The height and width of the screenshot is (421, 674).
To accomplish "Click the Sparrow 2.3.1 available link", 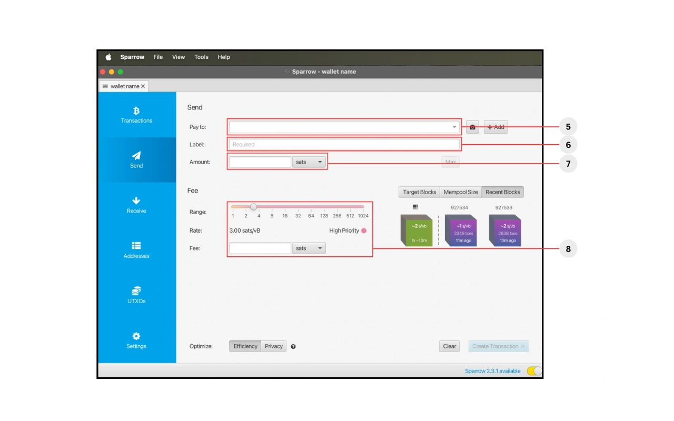I will (x=493, y=371).
